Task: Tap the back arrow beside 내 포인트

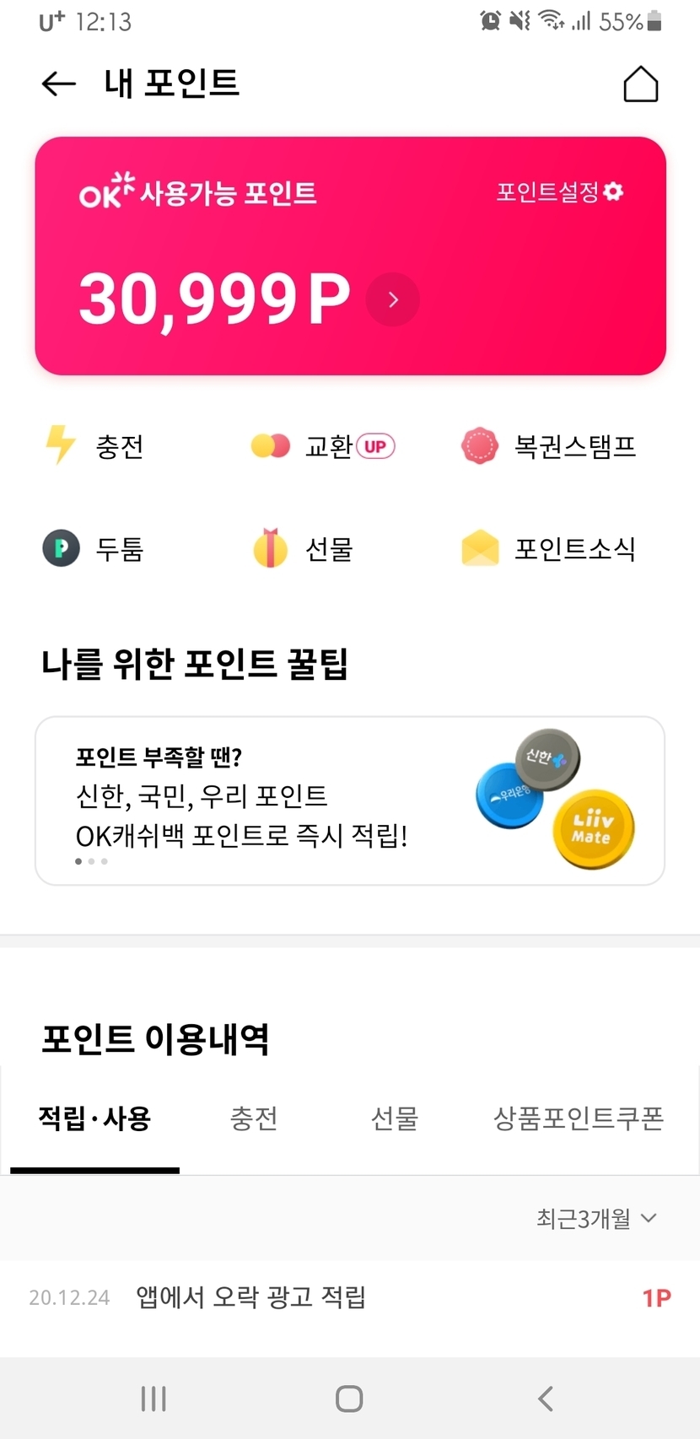Action: pyautogui.click(x=58, y=84)
